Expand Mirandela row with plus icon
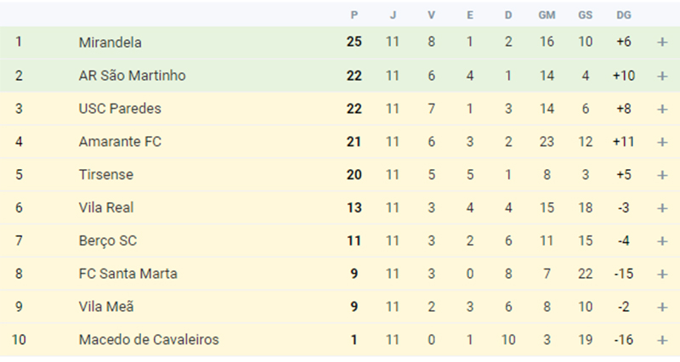Image resolution: width=680 pixels, height=362 pixels. tap(662, 42)
